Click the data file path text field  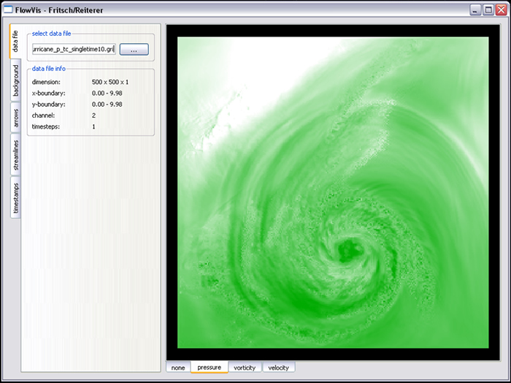[x=74, y=49]
